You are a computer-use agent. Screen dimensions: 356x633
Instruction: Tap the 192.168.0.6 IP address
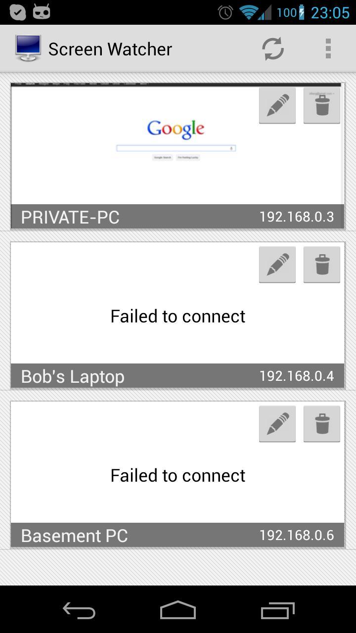(x=297, y=536)
